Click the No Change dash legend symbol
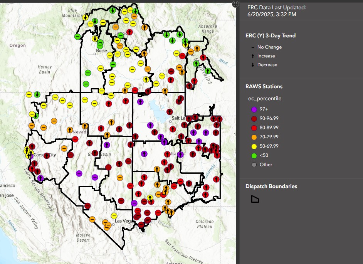The image size is (363, 264). click(x=253, y=47)
